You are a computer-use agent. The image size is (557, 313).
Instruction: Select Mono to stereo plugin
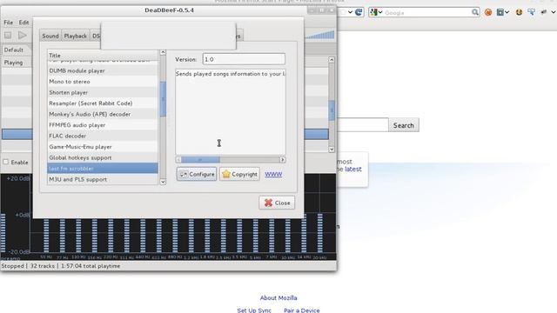103,82
